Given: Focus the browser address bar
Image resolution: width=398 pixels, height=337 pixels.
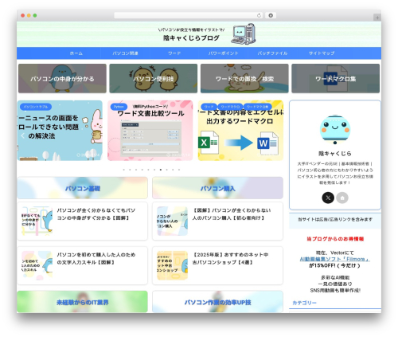Looking at the screenshot, I should point(188,15).
